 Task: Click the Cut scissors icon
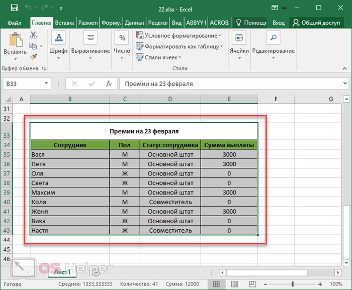pyautogui.click(x=33, y=35)
